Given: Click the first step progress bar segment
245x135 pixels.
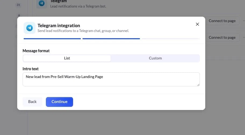Looking at the screenshot, I should [52, 39].
